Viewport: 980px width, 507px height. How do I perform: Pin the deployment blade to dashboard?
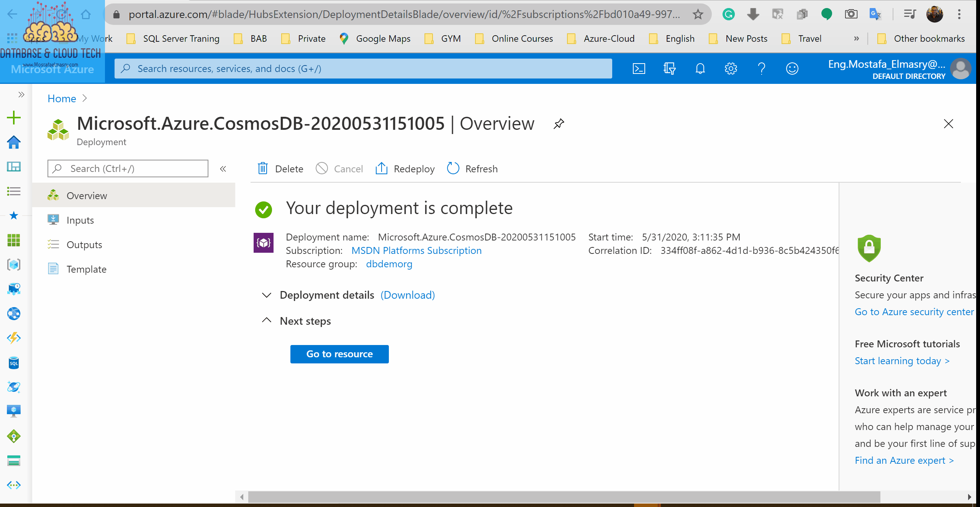click(x=559, y=124)
